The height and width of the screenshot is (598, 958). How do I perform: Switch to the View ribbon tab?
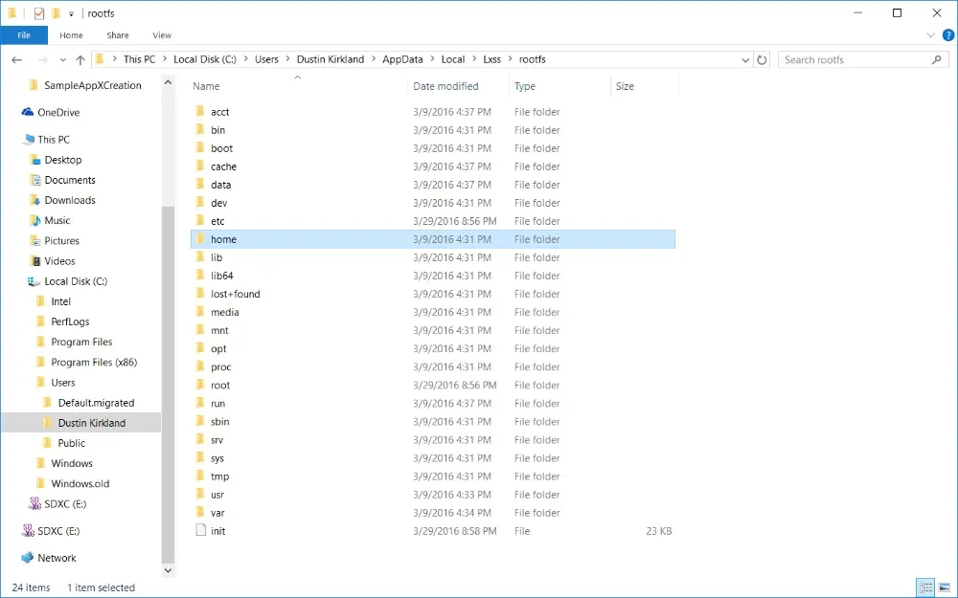tap(162, 35)
